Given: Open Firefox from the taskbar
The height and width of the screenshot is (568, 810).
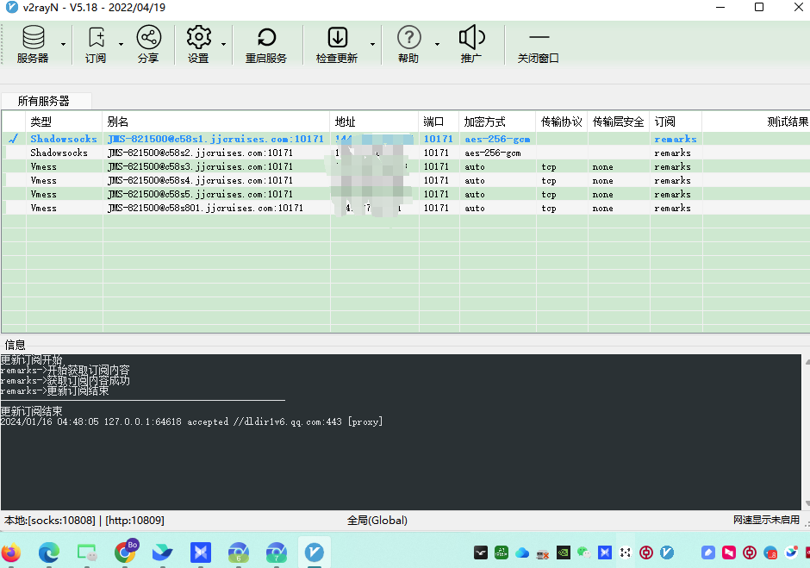Looking at the screenshot, I should click(x=10, y=552).
